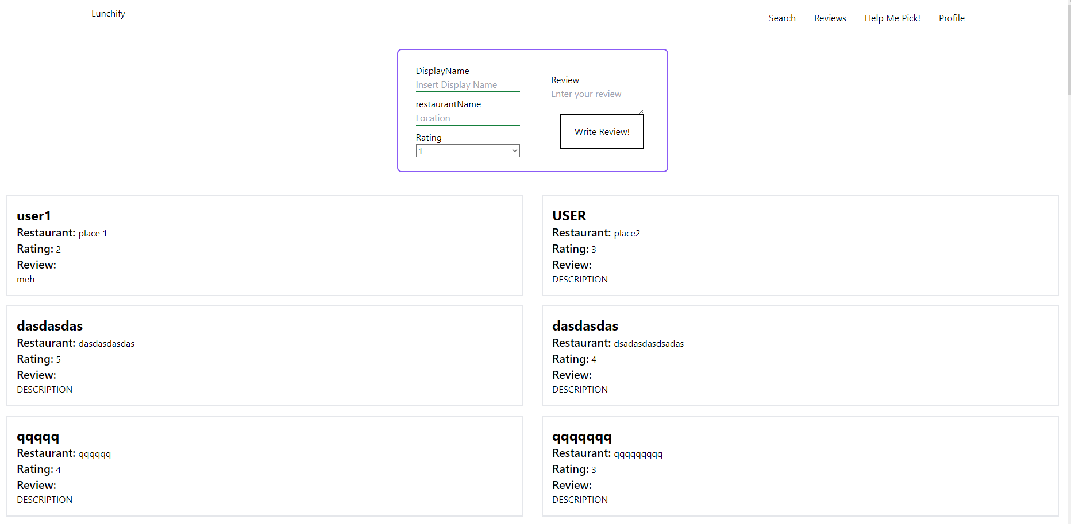
Task: Grab the review textarea resize handle
Action: pos(641,111)
